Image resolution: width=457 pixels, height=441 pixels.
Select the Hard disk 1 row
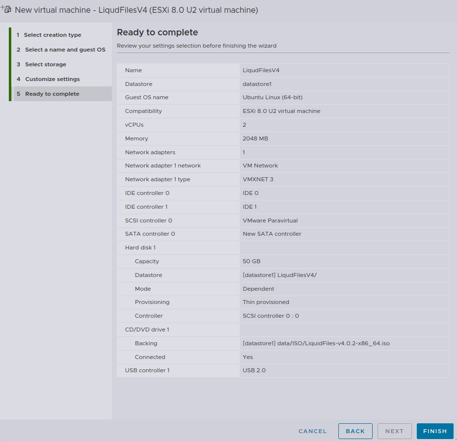tap(283, 248)
